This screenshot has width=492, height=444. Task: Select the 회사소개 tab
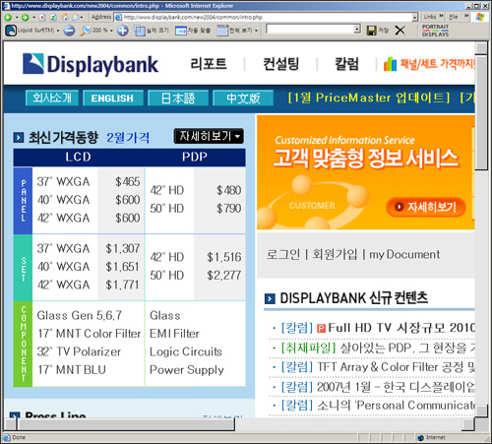52,97
